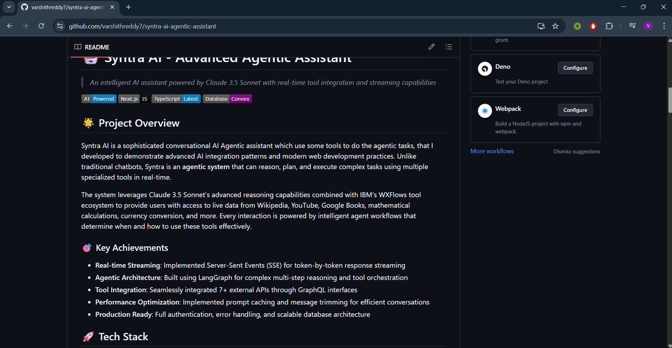Click the README book icon
Image resolution: width=672 pixels, height=348 pixels.
click(x=78, y=47)
